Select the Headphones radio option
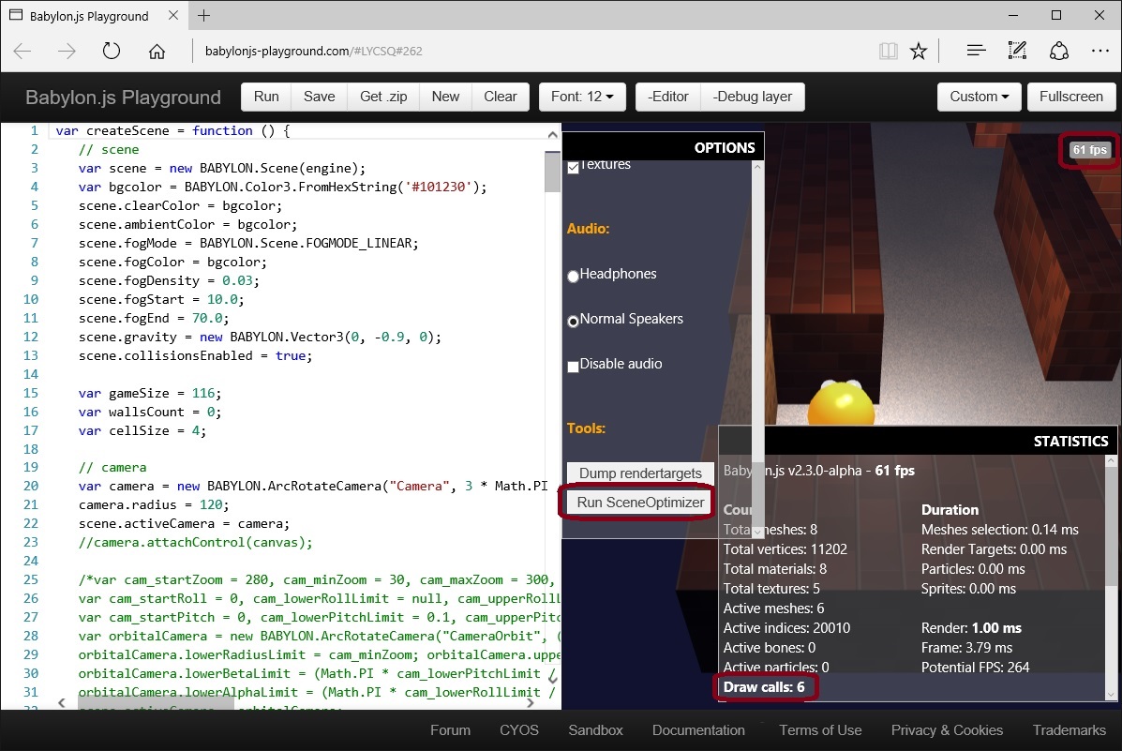This screenshot has width=1122, height=751. [573, 277]
